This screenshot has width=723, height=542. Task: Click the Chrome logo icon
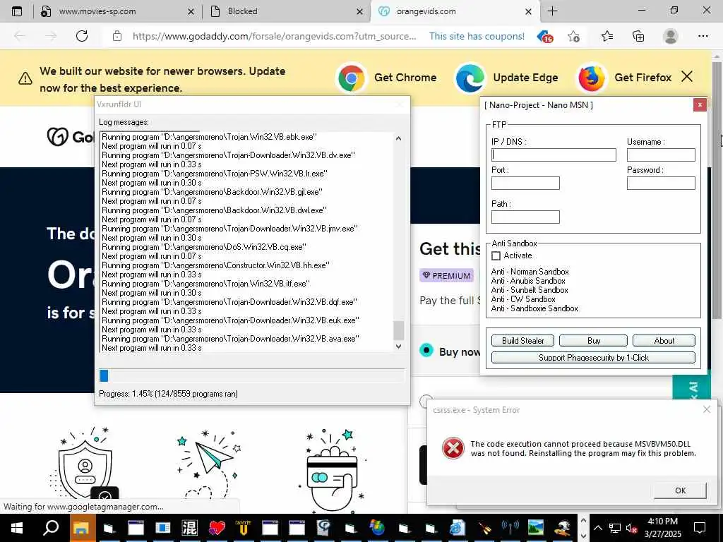point(352,78)
